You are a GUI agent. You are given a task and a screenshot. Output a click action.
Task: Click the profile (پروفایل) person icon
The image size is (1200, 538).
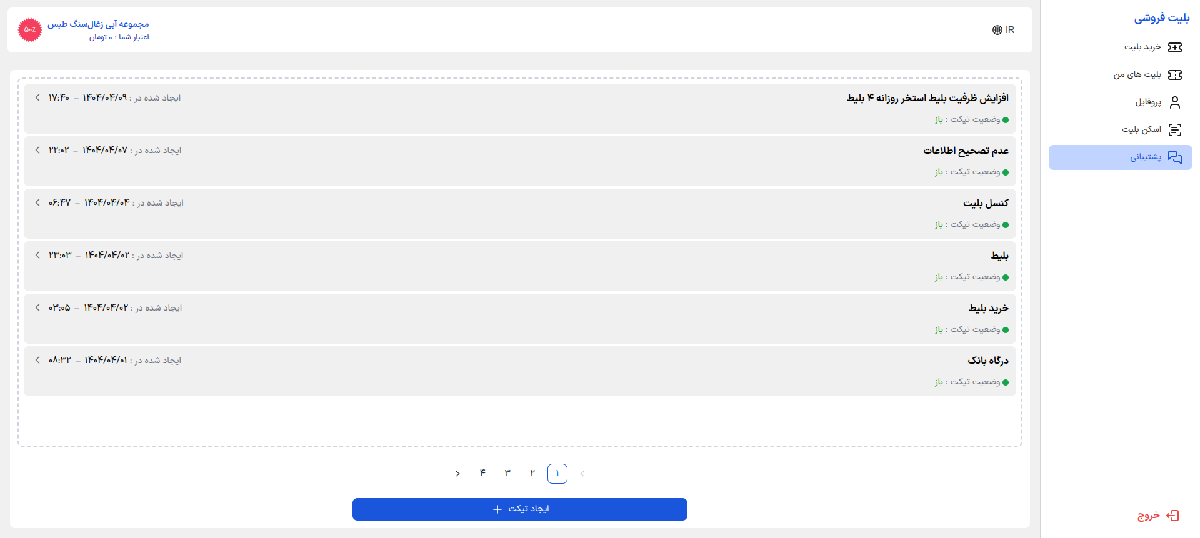1175,102
